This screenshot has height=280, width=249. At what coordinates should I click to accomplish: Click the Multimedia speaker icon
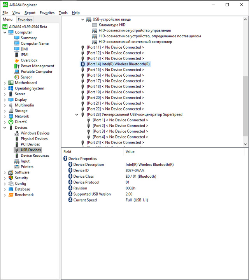coord(11,105)
